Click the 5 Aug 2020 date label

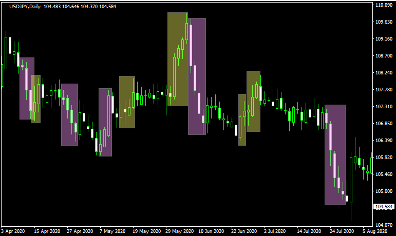[x=375, y=231]
